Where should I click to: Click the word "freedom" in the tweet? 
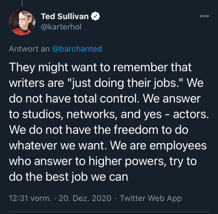pos(136,130)
